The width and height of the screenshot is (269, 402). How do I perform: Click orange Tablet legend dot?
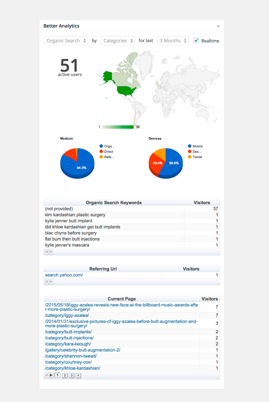click(x=190, y=157)
